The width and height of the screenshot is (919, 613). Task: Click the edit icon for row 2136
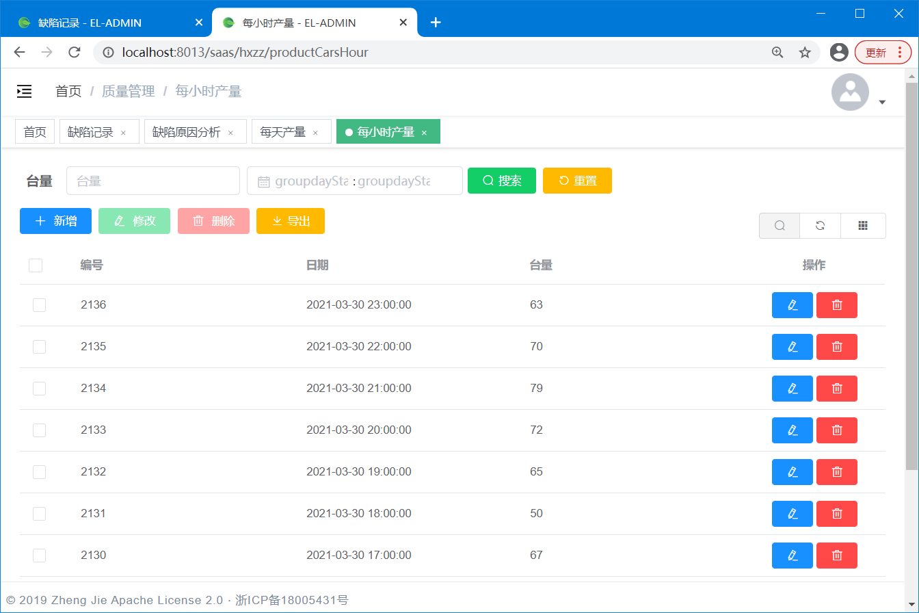[792, 305]
